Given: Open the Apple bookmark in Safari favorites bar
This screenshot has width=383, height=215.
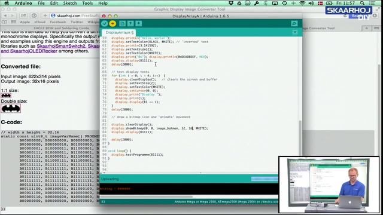Looking at the screenshot, I should 25,22.
